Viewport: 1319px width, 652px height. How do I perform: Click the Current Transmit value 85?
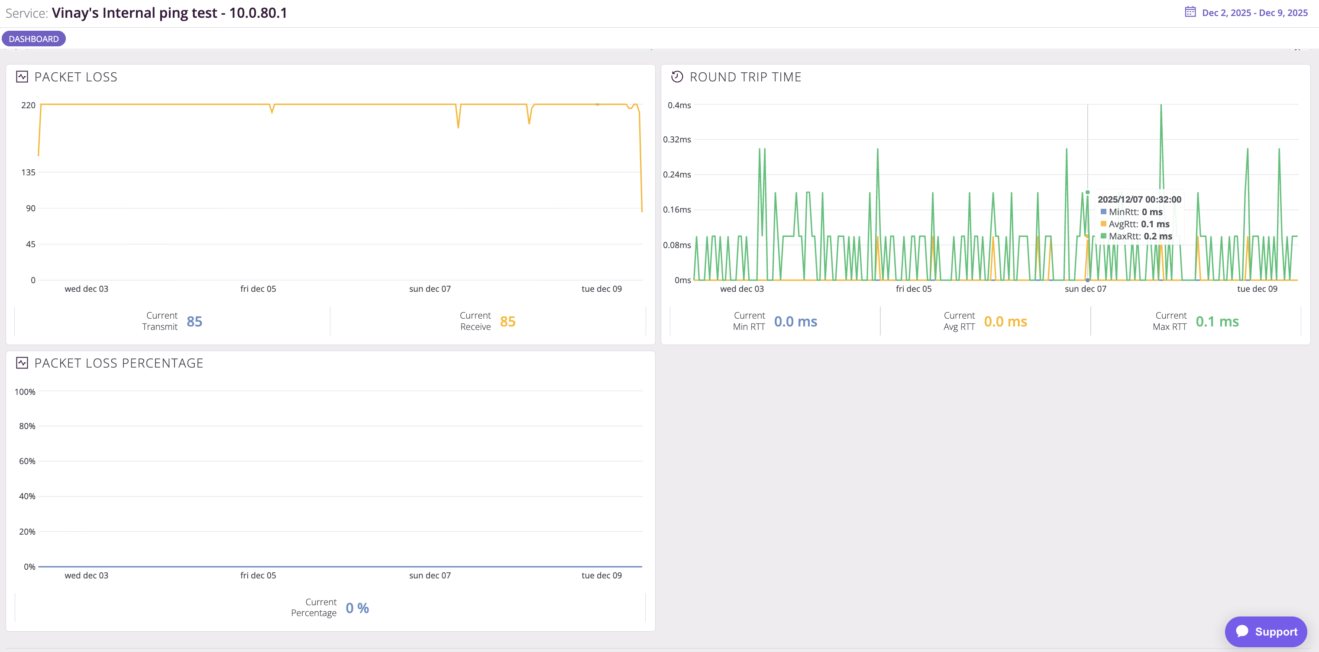194,321
